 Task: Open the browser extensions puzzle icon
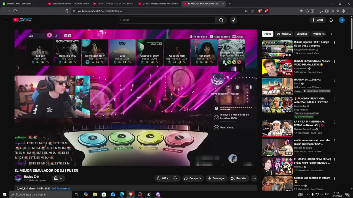[307, 11]
